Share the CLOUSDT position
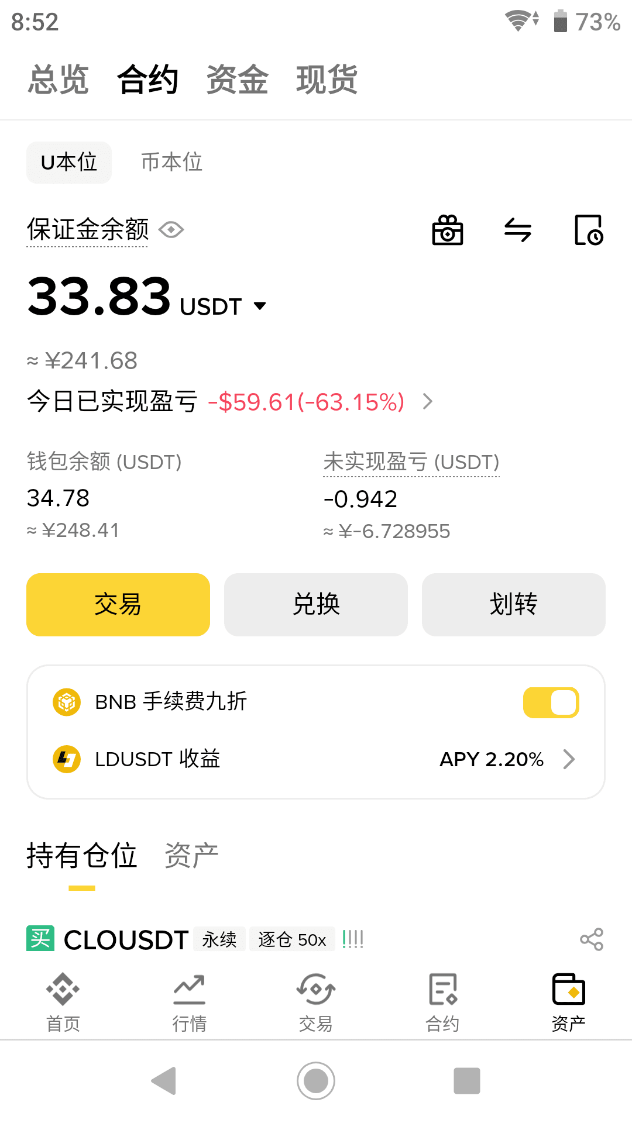This screenshot has height=1123, width=632. [x=591, y=939]
